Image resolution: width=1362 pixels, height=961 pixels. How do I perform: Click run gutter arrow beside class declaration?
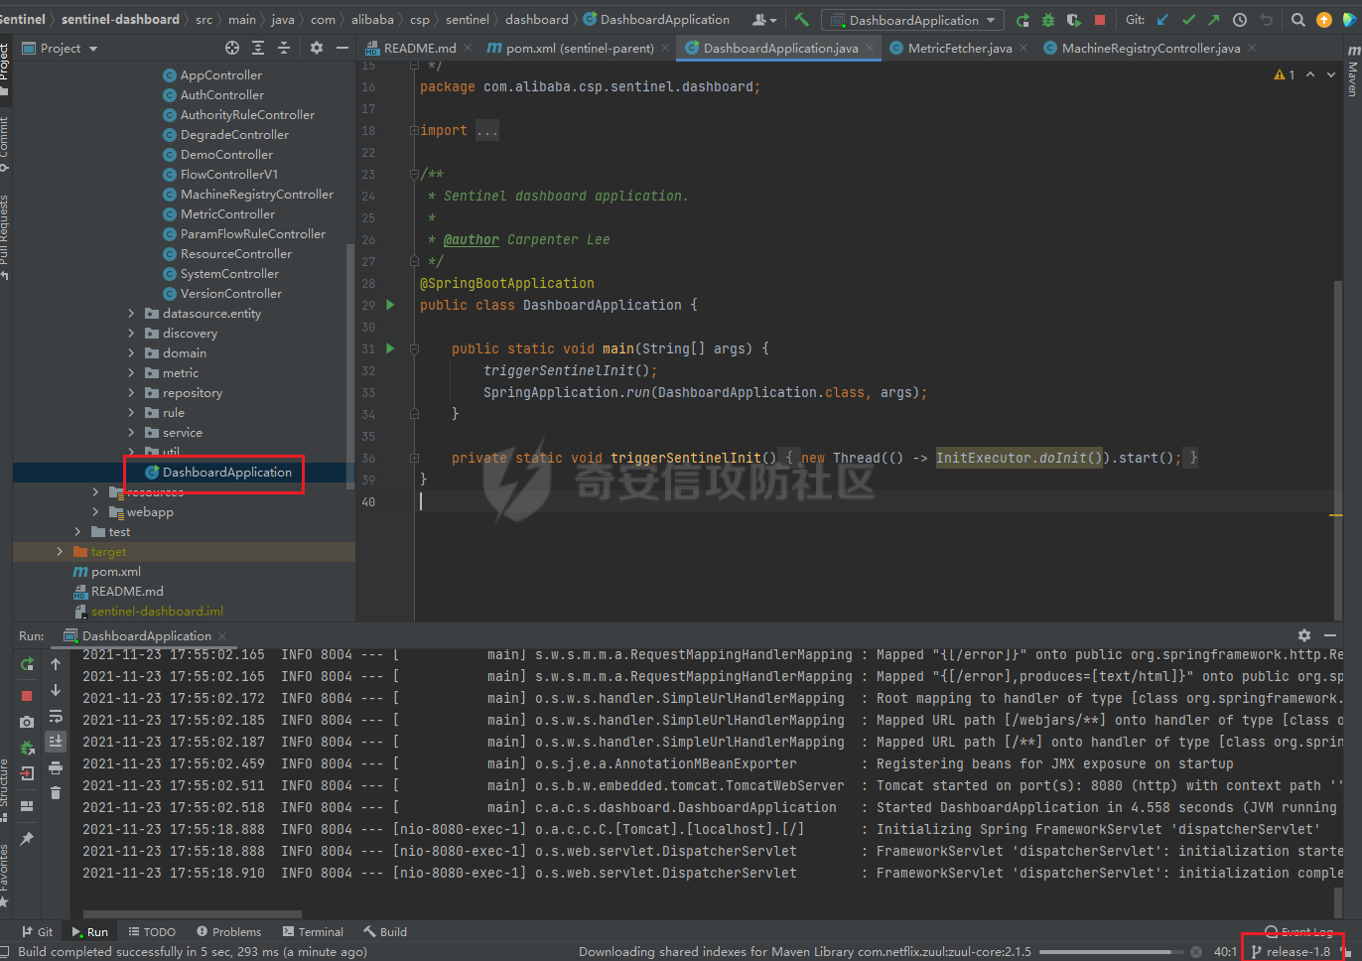click(x=390, y=305)
